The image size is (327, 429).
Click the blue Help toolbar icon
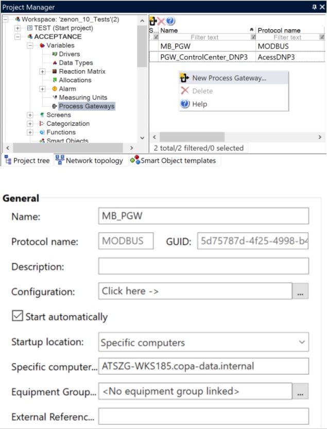pyautogui.click(x=170, y=21)
